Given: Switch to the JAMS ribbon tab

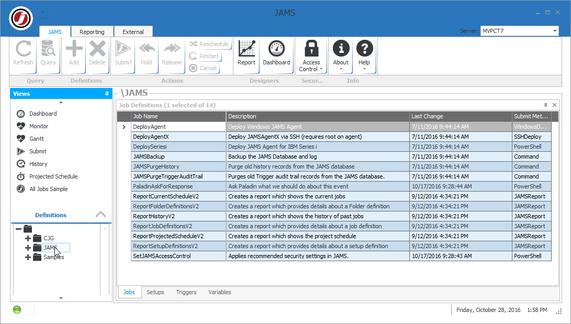Looking at the screenshot, I should [54, 32].
